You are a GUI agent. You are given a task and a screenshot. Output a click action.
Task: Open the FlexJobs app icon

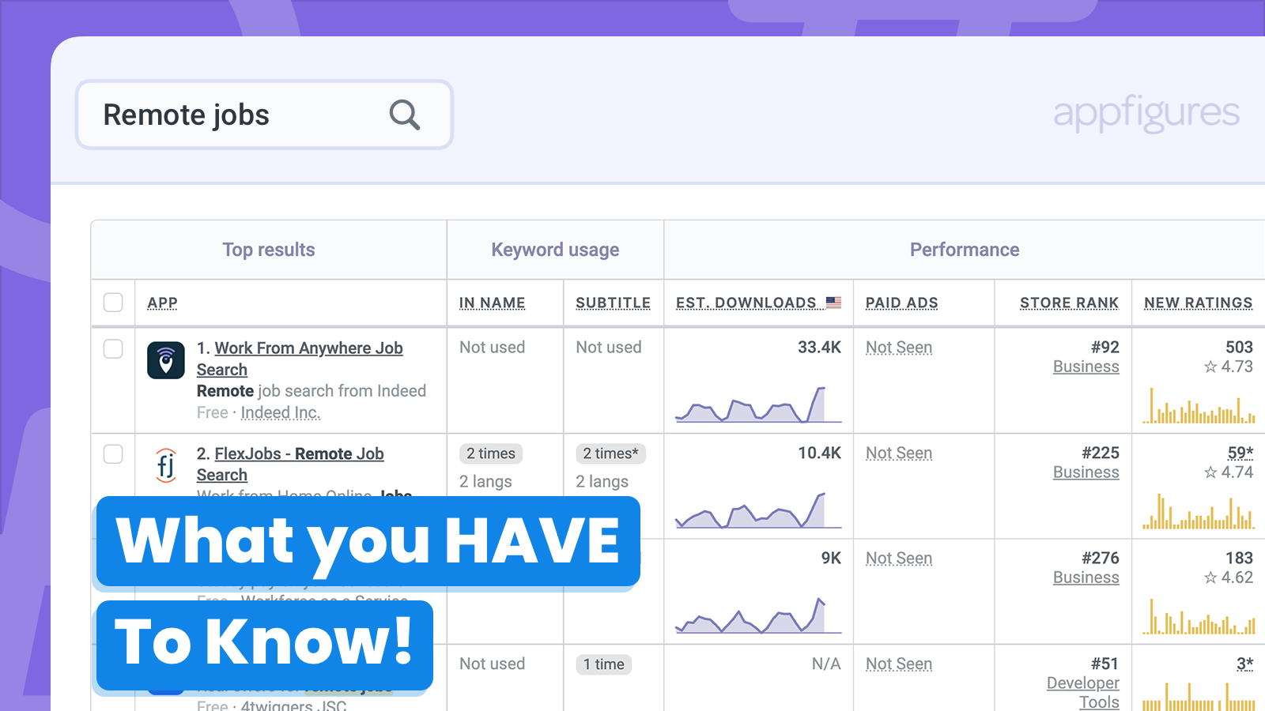(x=166, y=465)
